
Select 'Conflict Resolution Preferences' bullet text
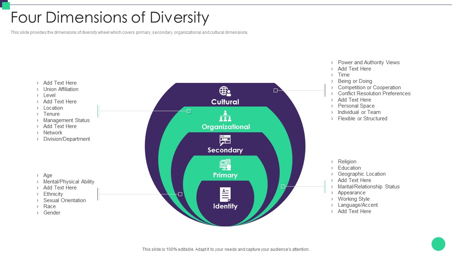374,93
